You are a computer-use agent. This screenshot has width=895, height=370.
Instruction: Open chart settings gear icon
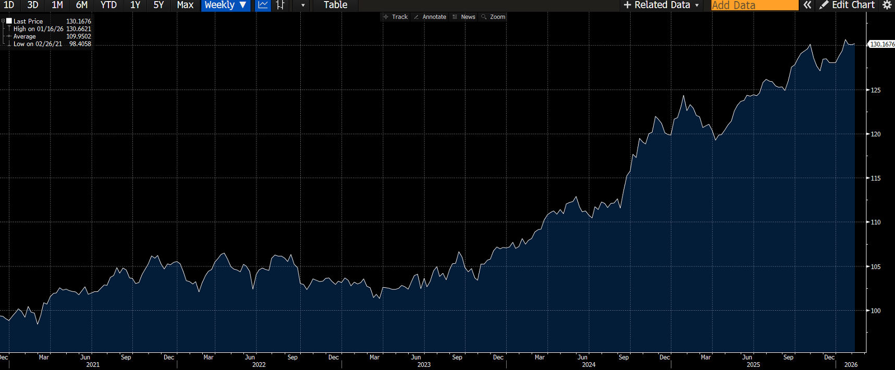887,5
